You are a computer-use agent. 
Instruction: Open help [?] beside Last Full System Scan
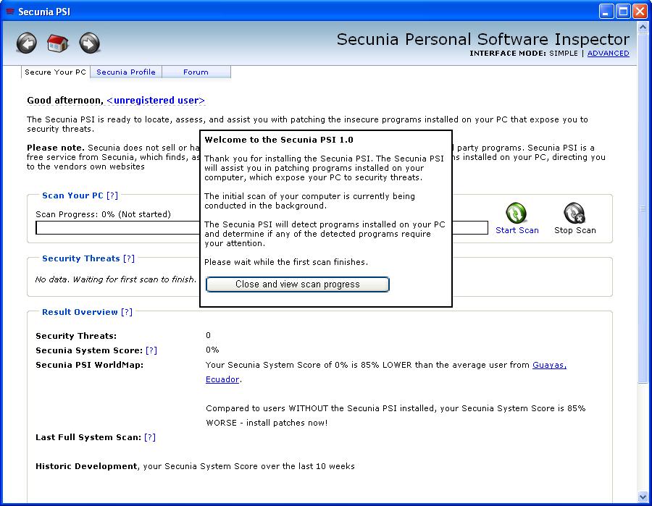(x=150, y=437)
